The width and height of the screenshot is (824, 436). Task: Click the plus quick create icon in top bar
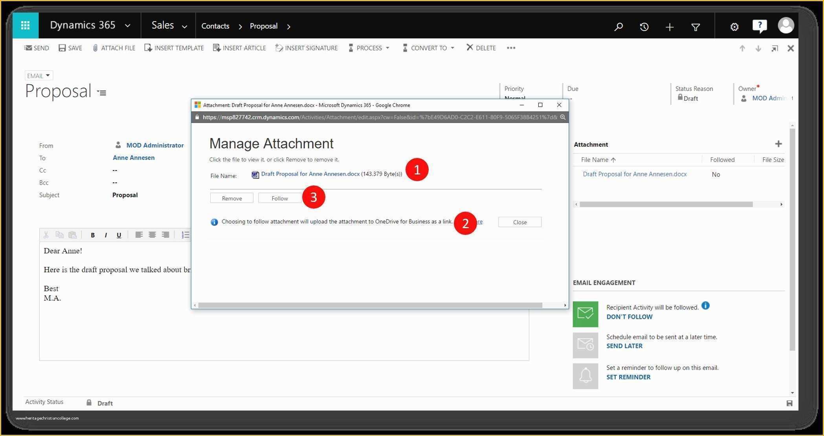(x=670, y=27)
